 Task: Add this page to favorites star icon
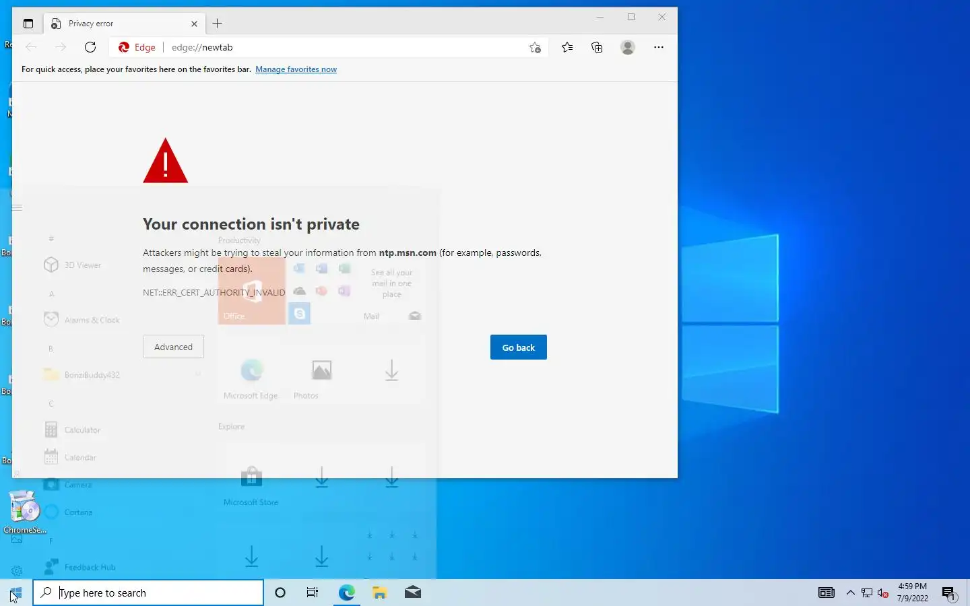tap(535, 47)
